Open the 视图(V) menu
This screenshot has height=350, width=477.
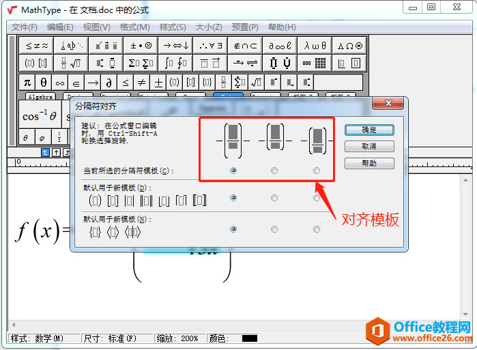[x=97, y=27]
